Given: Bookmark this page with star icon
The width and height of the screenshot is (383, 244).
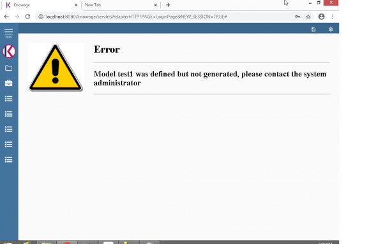Looking at the screenshot, I should point(308,17).
